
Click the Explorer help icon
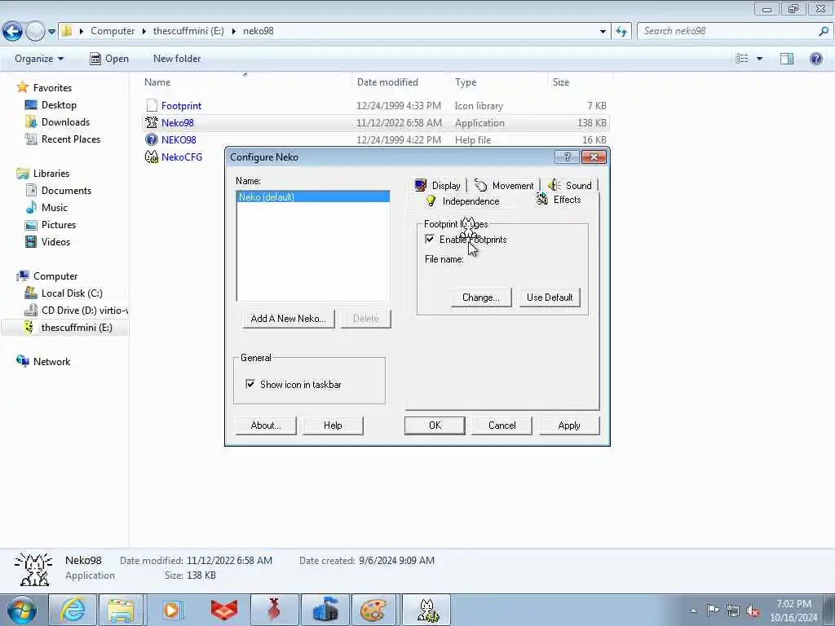pyautogui.click(x=815, y=59)
